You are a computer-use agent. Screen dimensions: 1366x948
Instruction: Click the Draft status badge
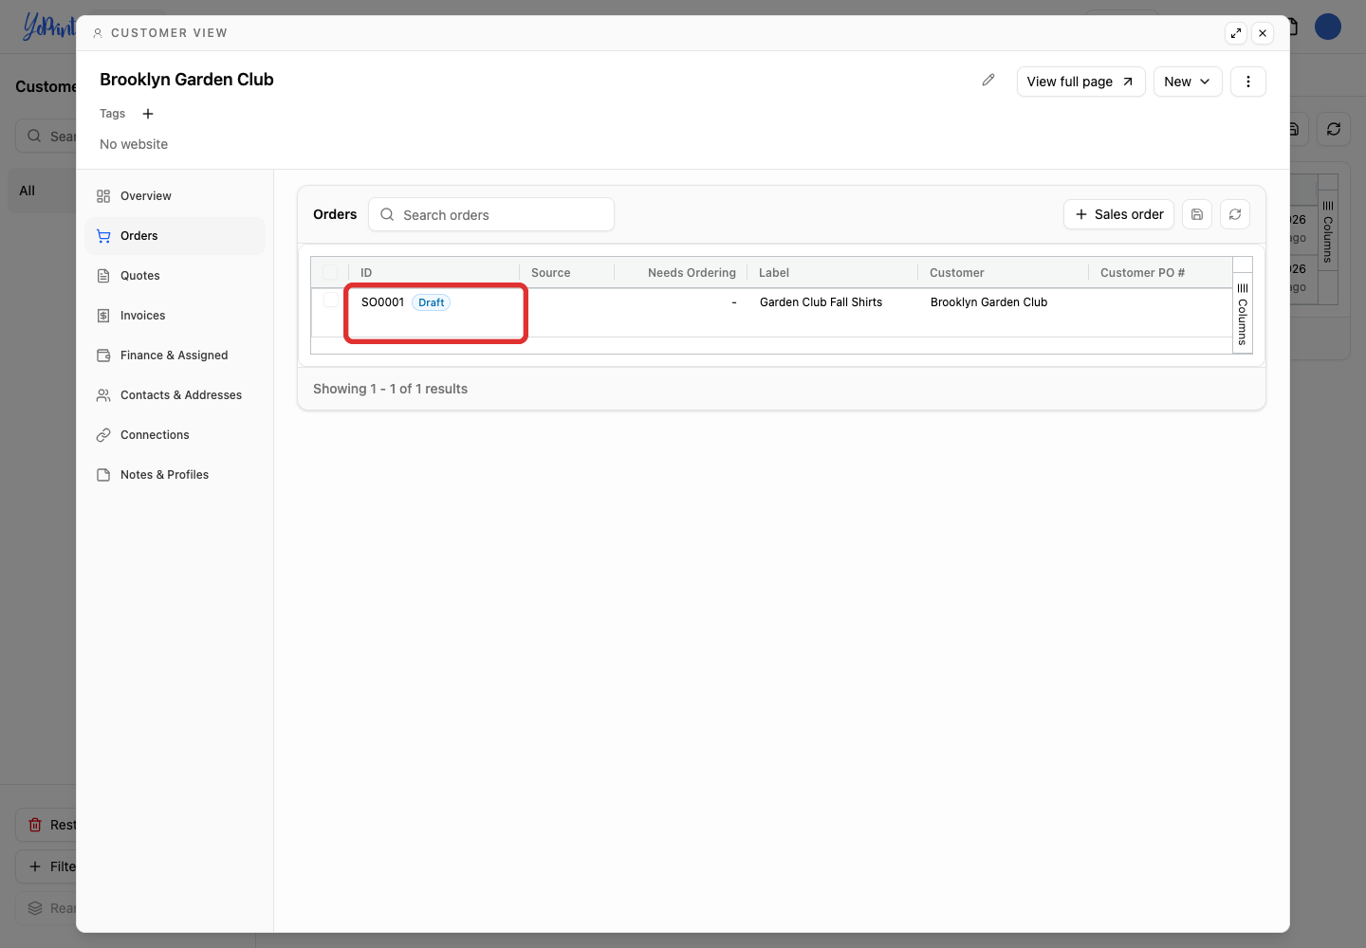pos(432,302)
